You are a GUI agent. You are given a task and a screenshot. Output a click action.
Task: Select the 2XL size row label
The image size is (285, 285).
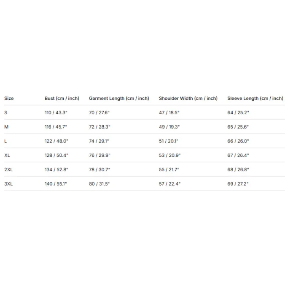click(x=9, y=170)
